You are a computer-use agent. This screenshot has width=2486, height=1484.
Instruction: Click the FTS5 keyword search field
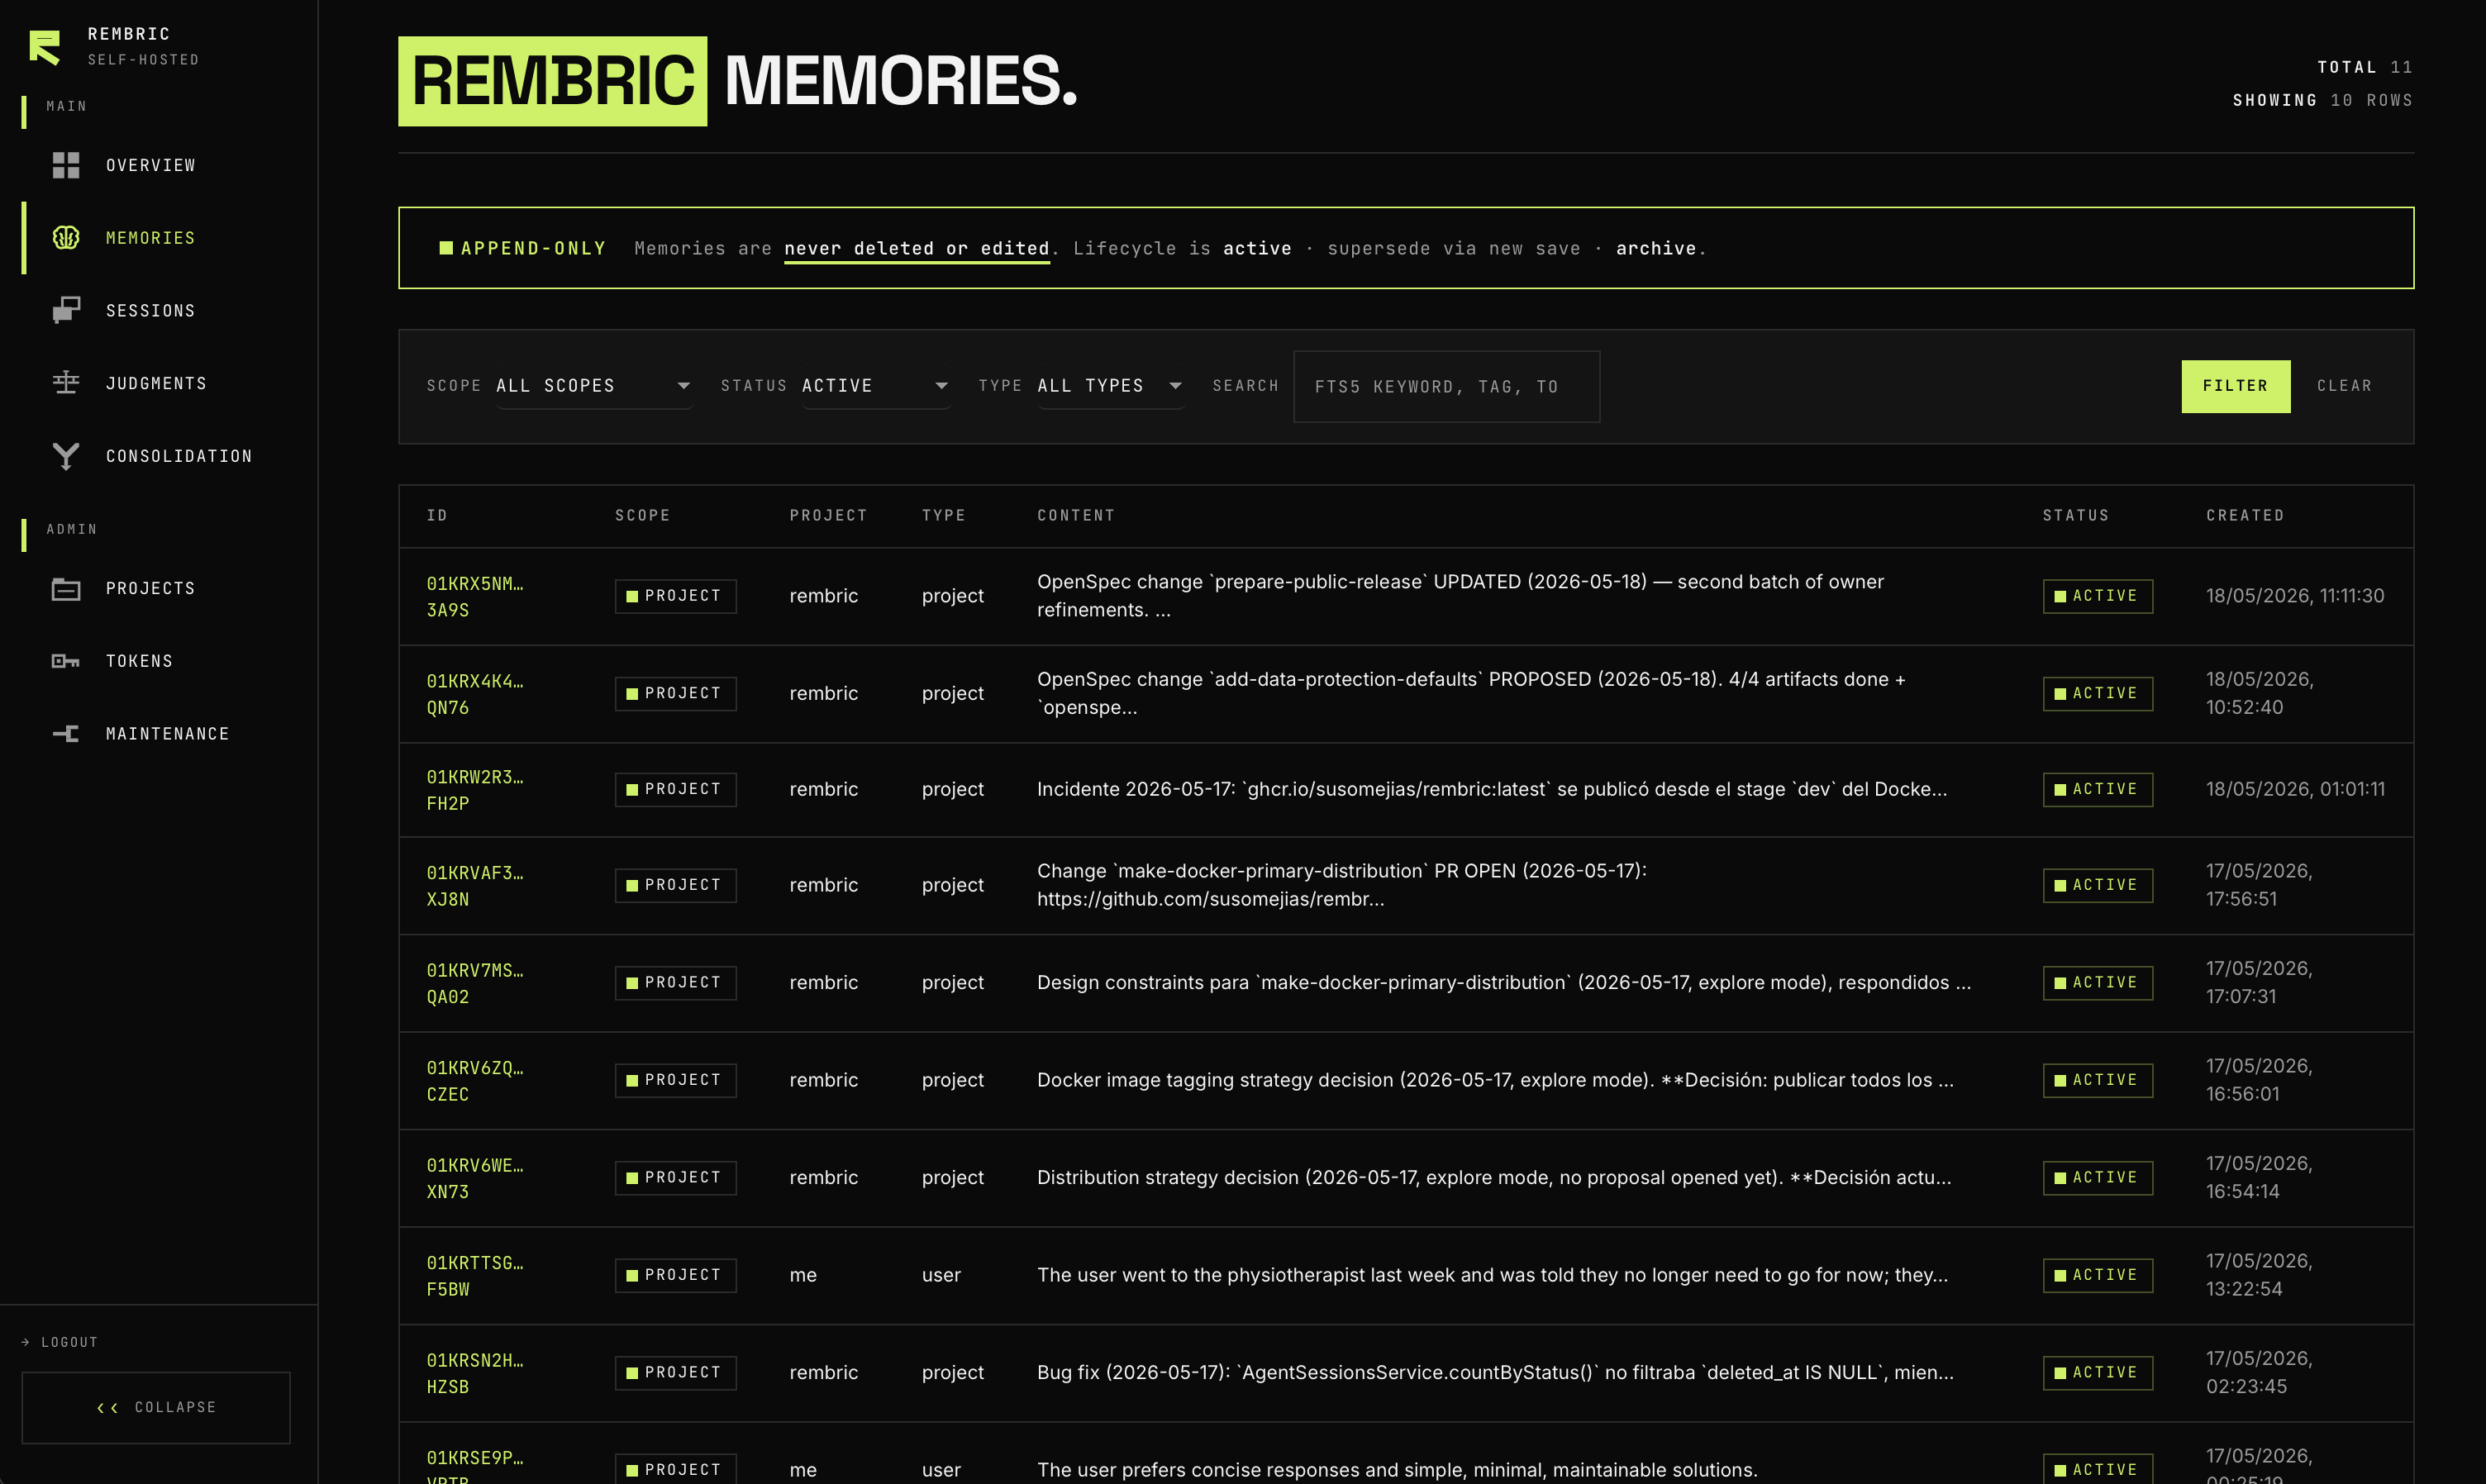point(1446,387)
